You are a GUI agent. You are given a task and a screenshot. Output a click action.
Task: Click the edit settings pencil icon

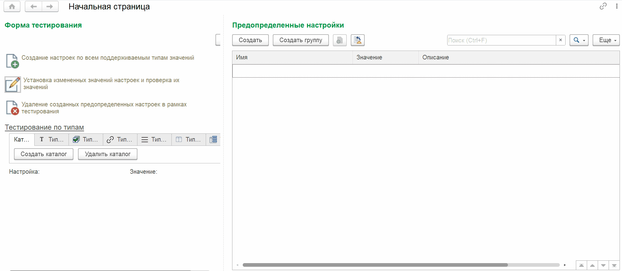[13, 84]
